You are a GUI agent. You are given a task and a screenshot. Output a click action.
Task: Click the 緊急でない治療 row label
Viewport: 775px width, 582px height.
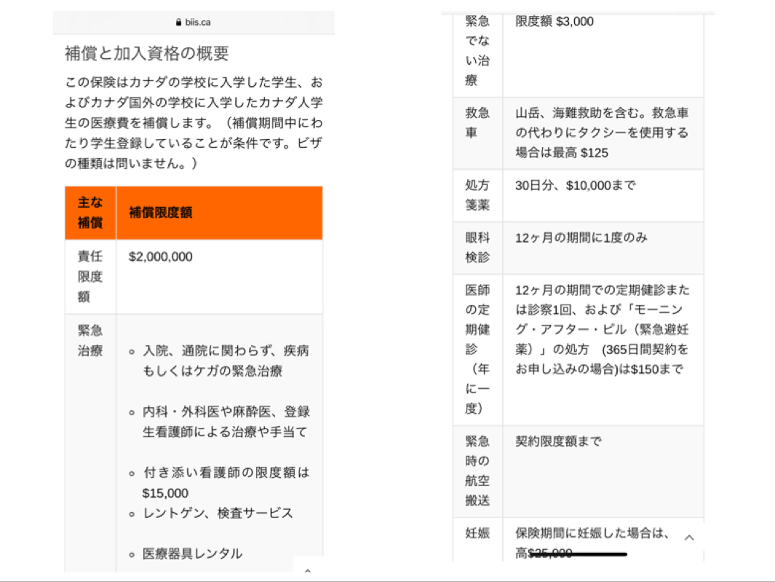[477, 50]
